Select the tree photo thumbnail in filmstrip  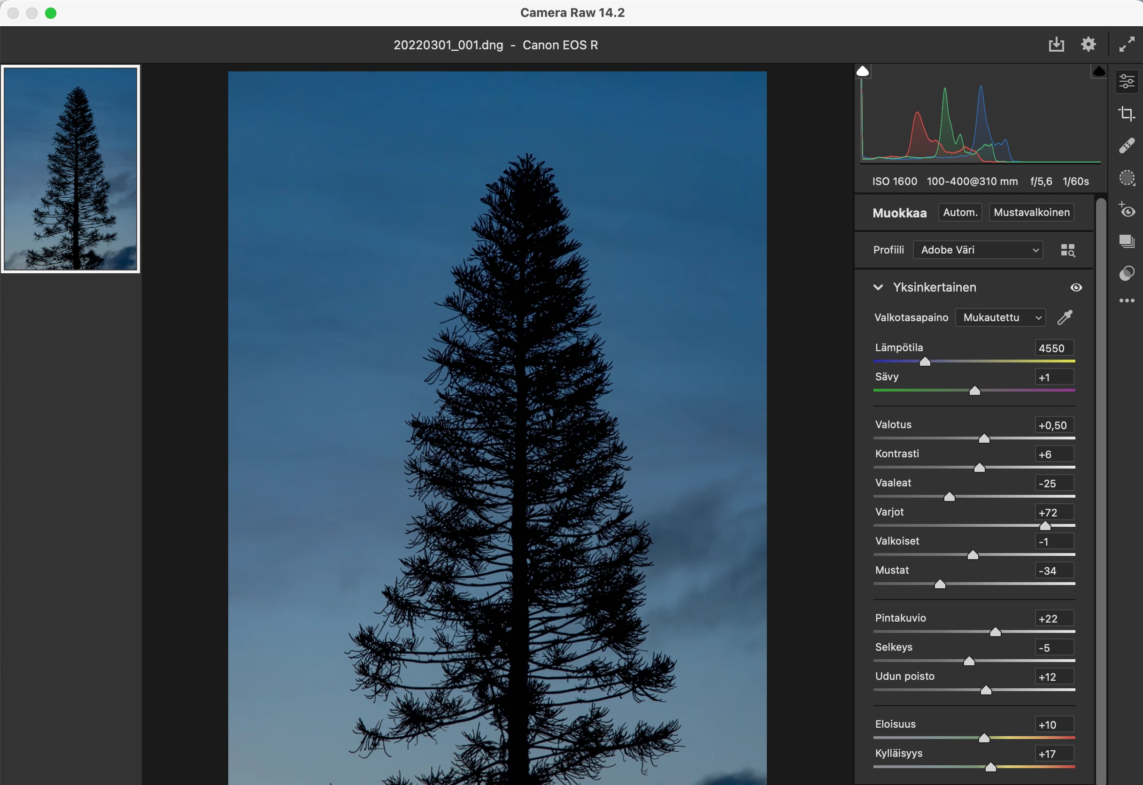71,169
